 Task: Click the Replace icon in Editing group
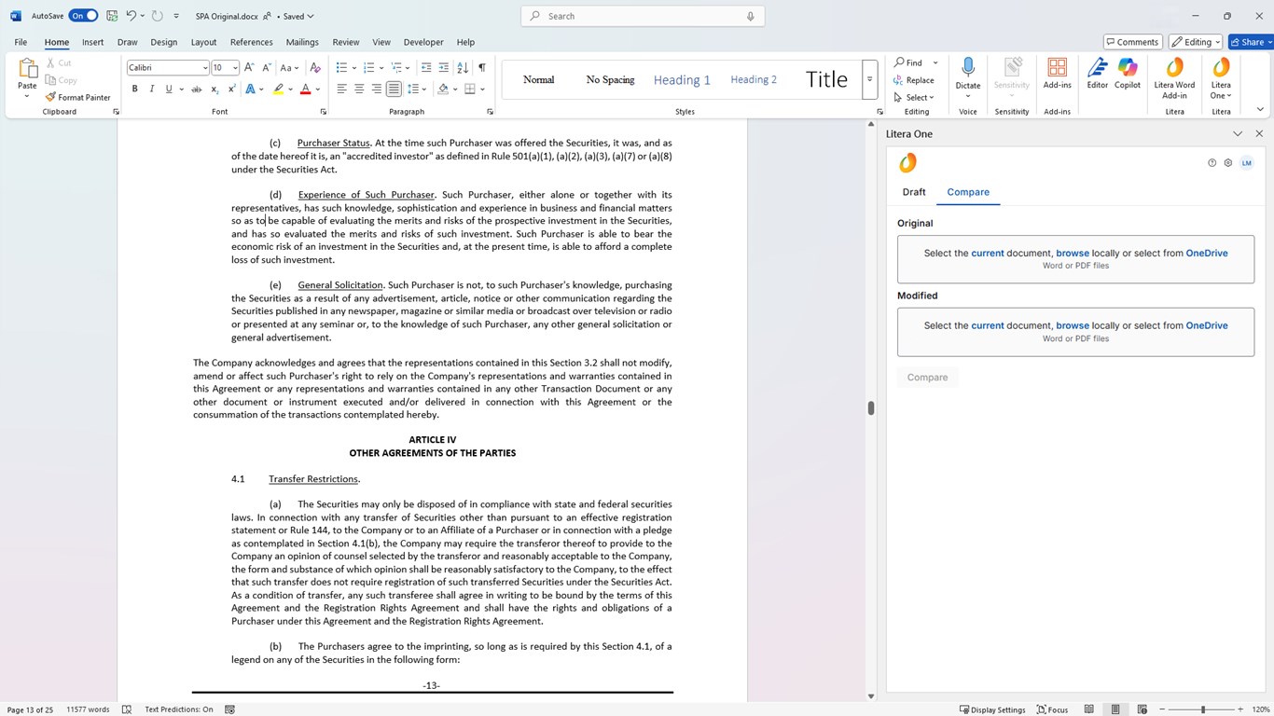point(898,80)
